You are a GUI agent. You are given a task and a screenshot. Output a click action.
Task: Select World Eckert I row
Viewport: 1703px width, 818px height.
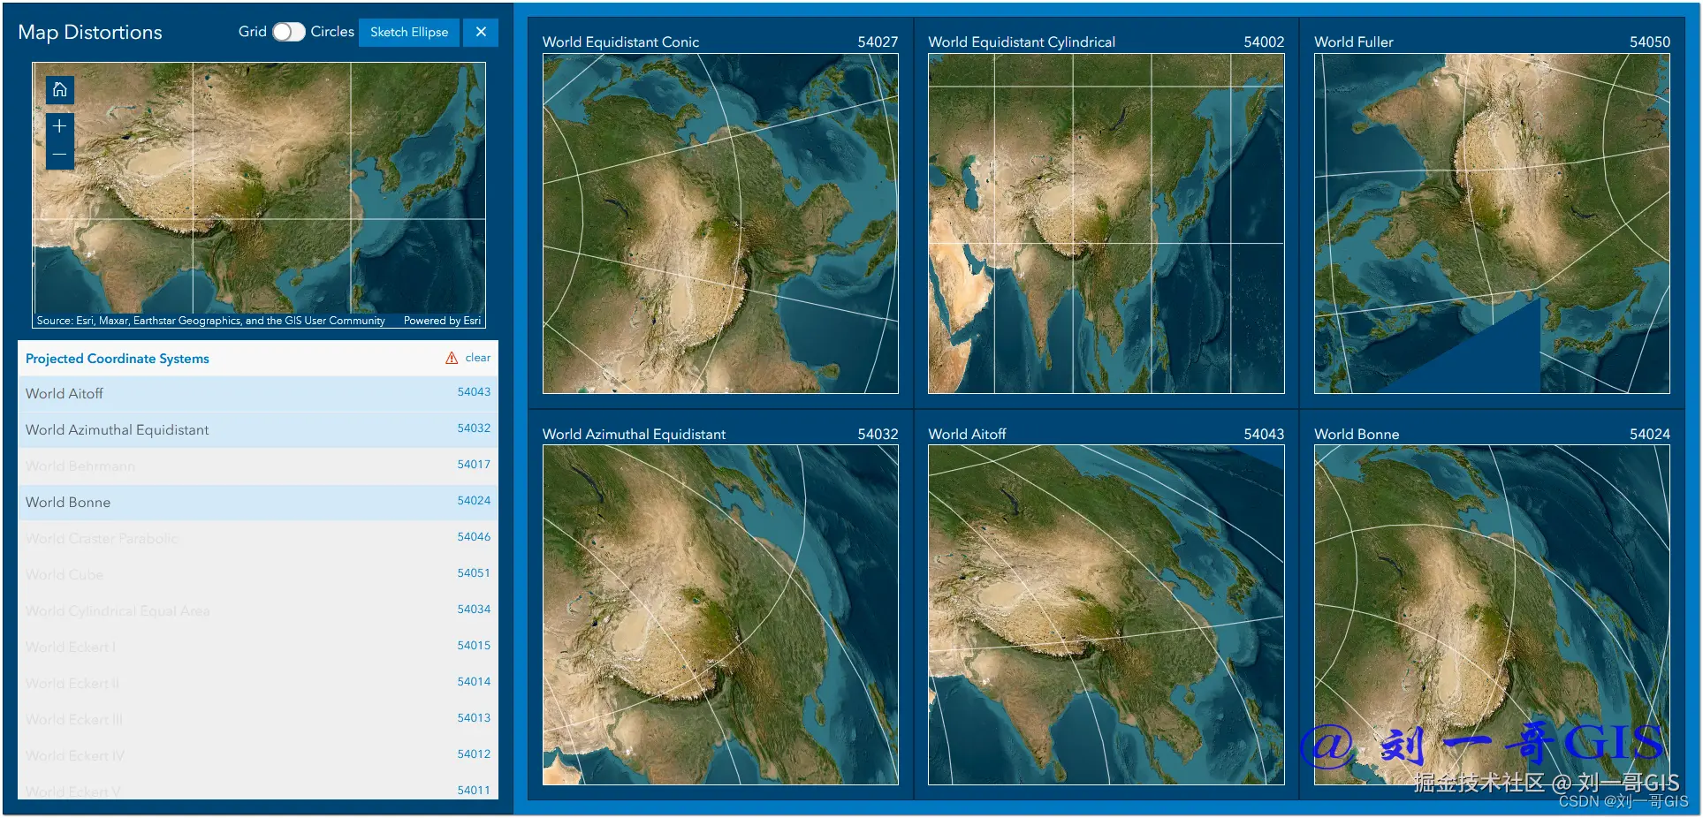pyautogui.click(x=258, y=647)
